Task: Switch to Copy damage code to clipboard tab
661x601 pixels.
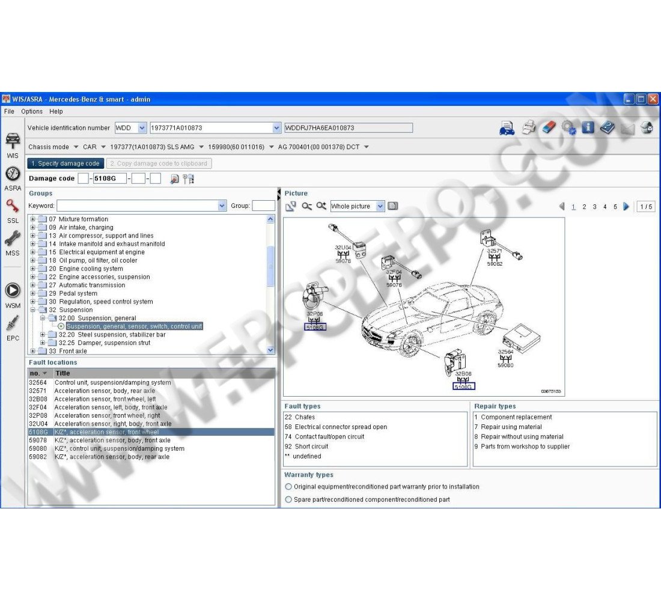Action: [159, 163]
